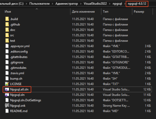Image resolution: width=156 pixels, height=119 pixels.
Task: Expand the chevron after Пользователи breadcrumb
Action: pos(53,4)
